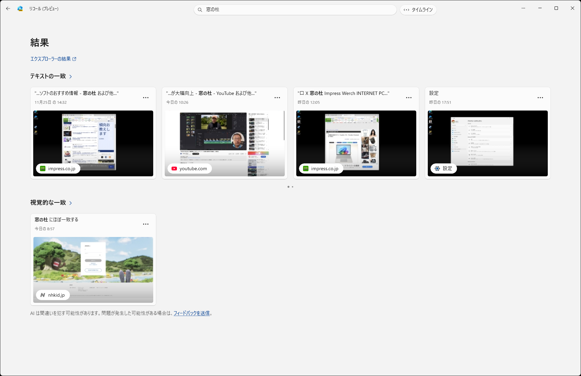The image size is (581, 376).
Task: Open the タイムライン timeline button
Action: pyautogui.click(x=418, y=10)
